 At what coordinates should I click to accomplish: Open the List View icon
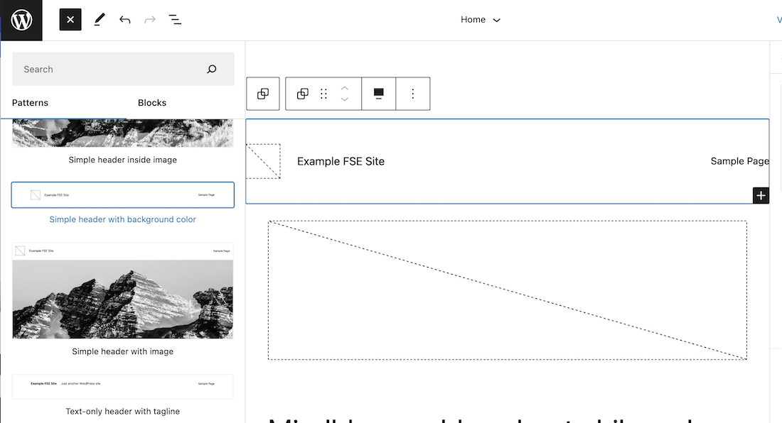point(175,20)
